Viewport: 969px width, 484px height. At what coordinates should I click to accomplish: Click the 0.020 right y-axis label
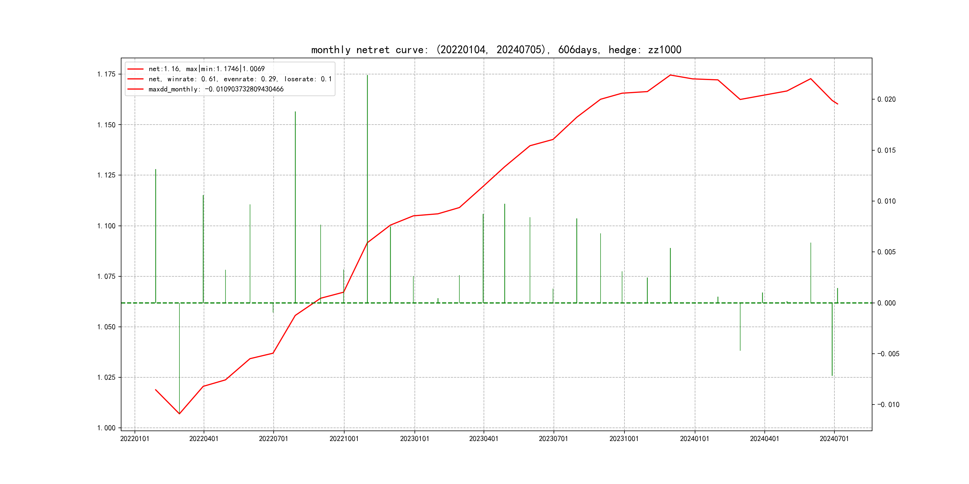(x=887, y=99)
